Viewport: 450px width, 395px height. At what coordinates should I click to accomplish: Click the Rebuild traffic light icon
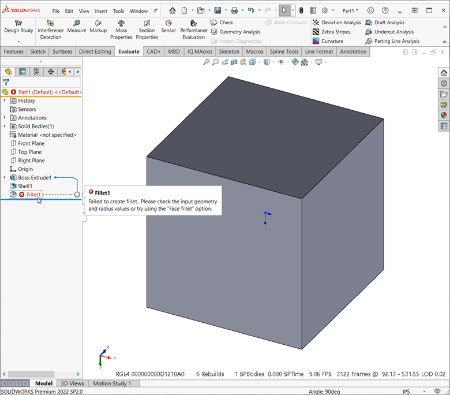point(301,10)
